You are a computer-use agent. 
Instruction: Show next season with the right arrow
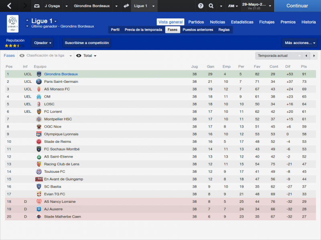point(314,56)
